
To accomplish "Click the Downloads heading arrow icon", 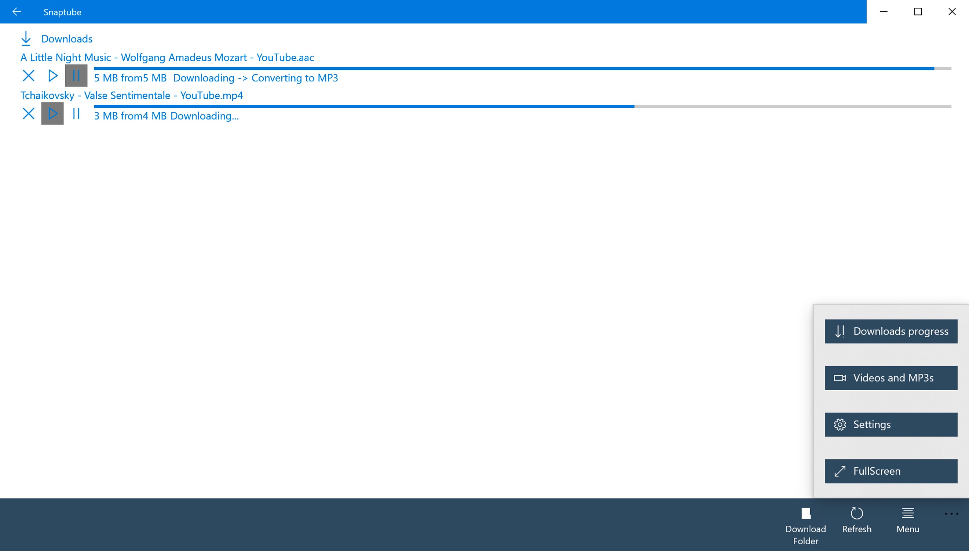I will point(26,39).
